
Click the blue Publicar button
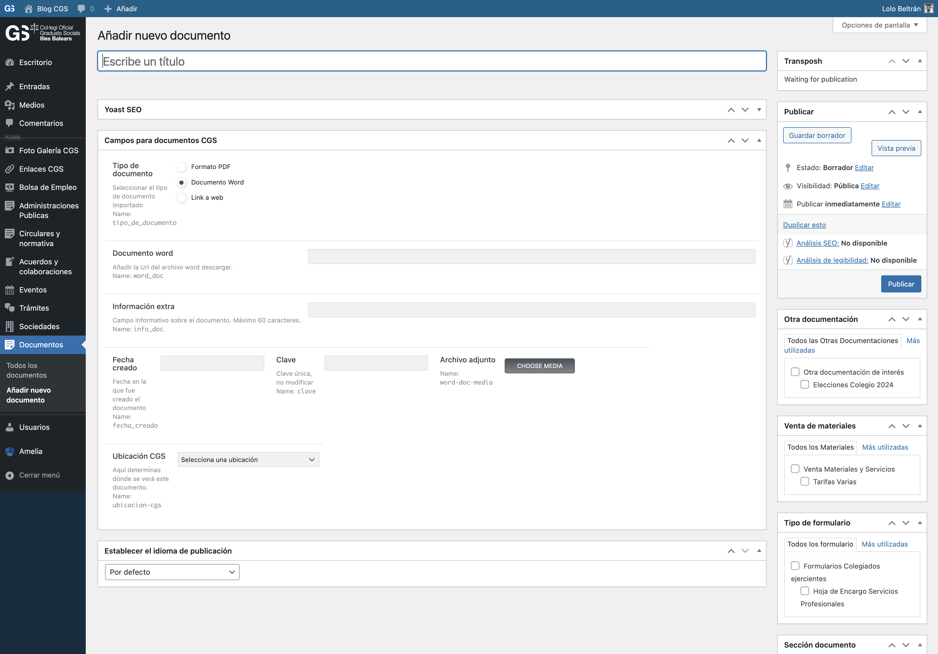pyautogui.click(x=901, y=284)
